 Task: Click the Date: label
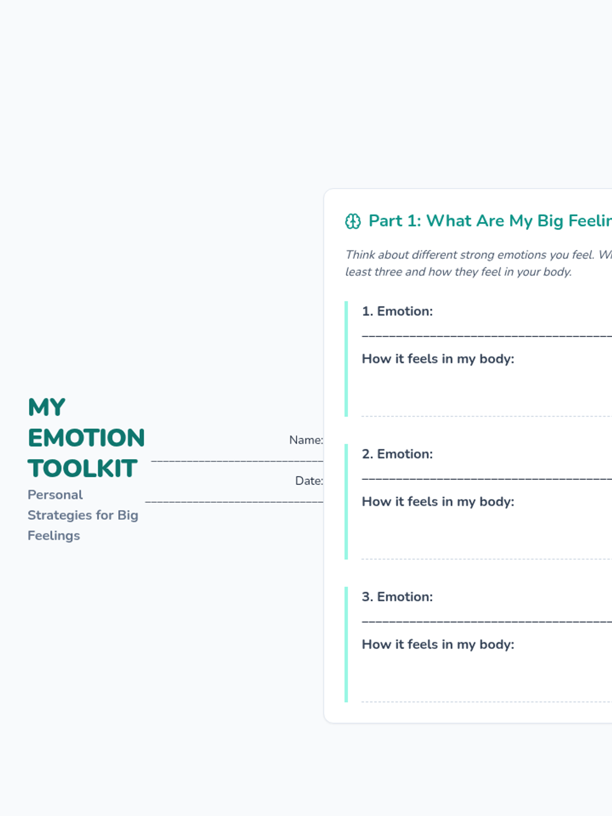(x=309, y=481)
